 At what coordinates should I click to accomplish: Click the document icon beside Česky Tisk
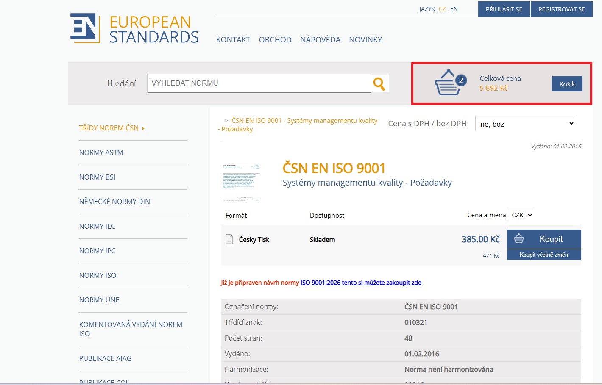[229, 239]
